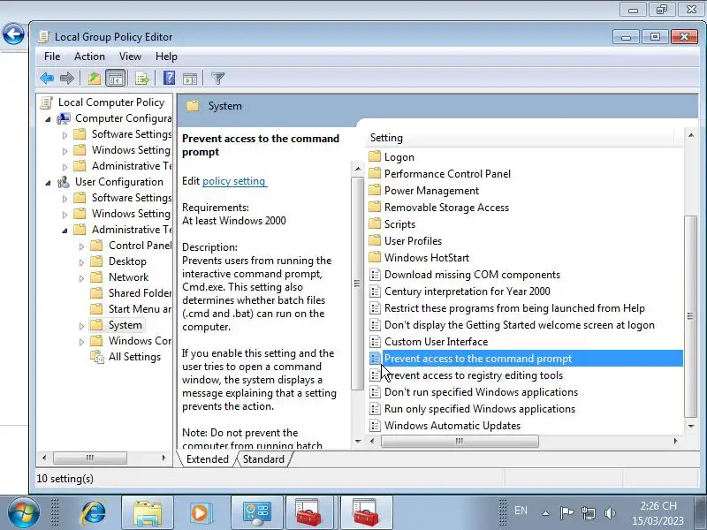Select Run only specified Windows applications
The width and height of the screenshot is (707, 530).
[x=480, y=409]
